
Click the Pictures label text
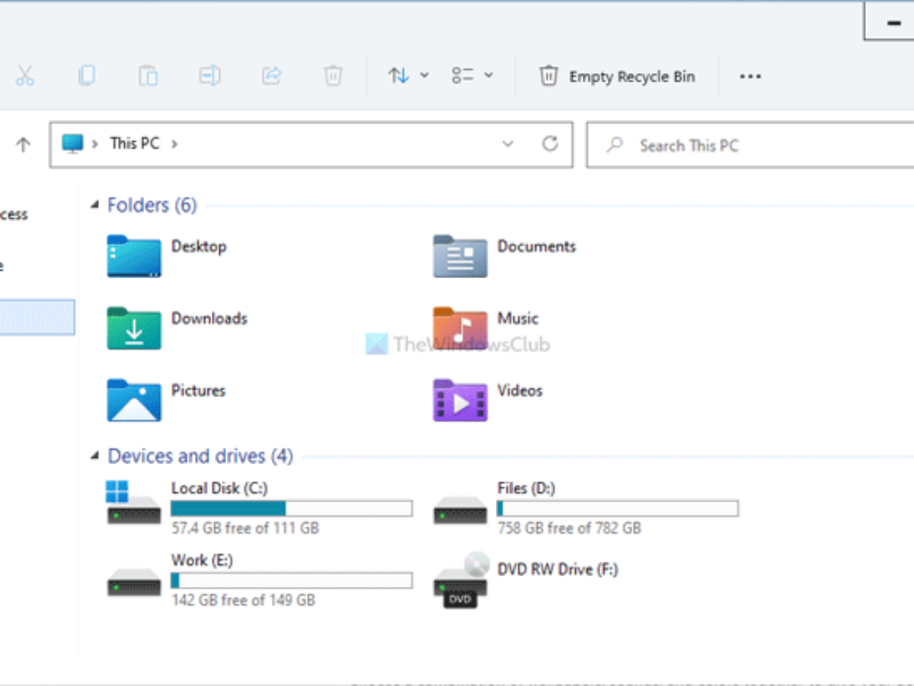click(199, 390)
